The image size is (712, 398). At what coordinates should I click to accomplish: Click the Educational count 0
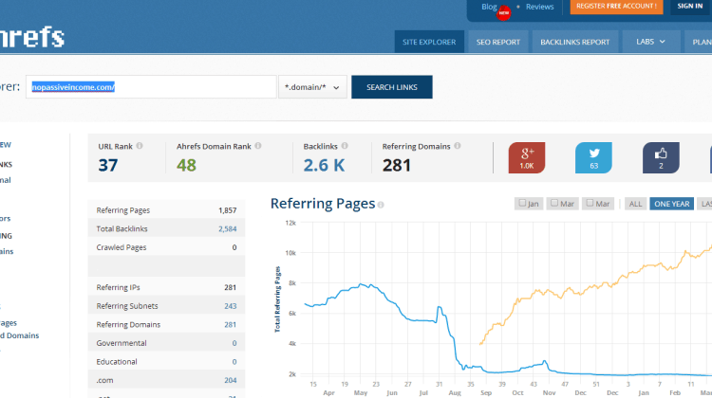[234, 362]
